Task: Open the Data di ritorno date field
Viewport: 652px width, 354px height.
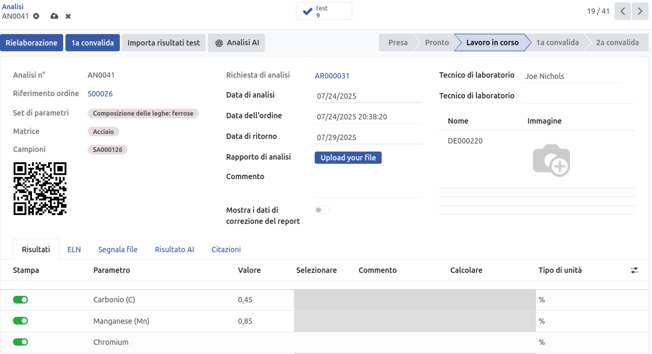Action: click(x=368, y=137)
